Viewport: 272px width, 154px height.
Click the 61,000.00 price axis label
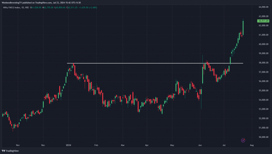tap(263, 35)
